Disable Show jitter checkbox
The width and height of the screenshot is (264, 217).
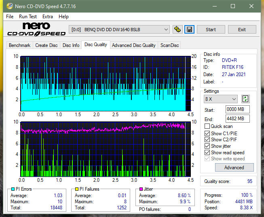pyautogui.click(x=207, y=146)
